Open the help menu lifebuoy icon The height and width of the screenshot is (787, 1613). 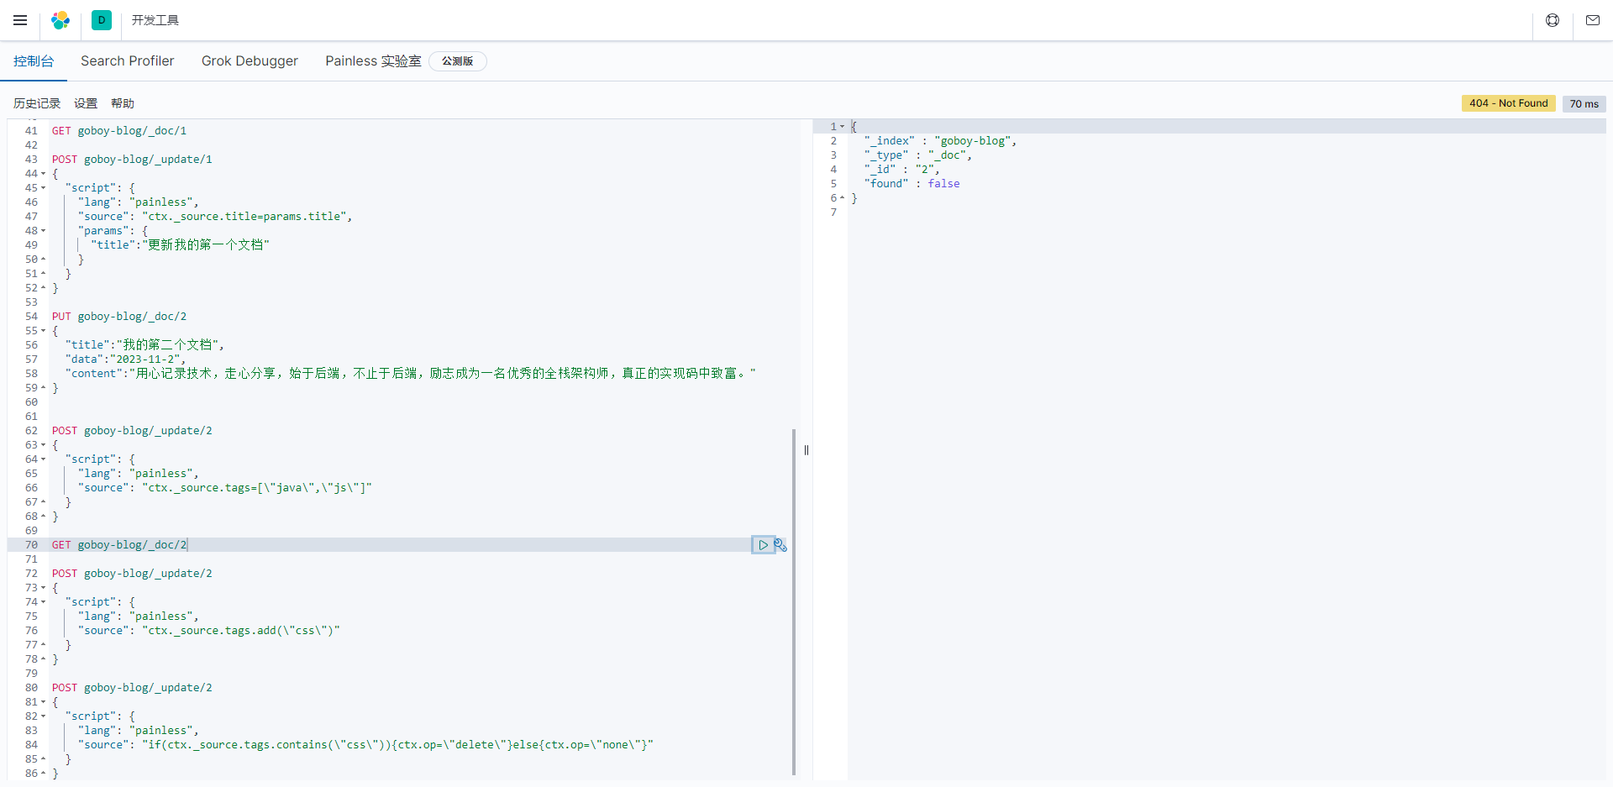click(1553, 20)
